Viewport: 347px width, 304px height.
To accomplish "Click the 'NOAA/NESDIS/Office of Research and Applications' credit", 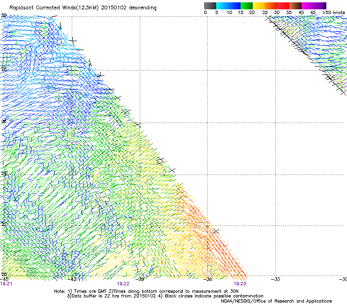I will tap(276, 301).
